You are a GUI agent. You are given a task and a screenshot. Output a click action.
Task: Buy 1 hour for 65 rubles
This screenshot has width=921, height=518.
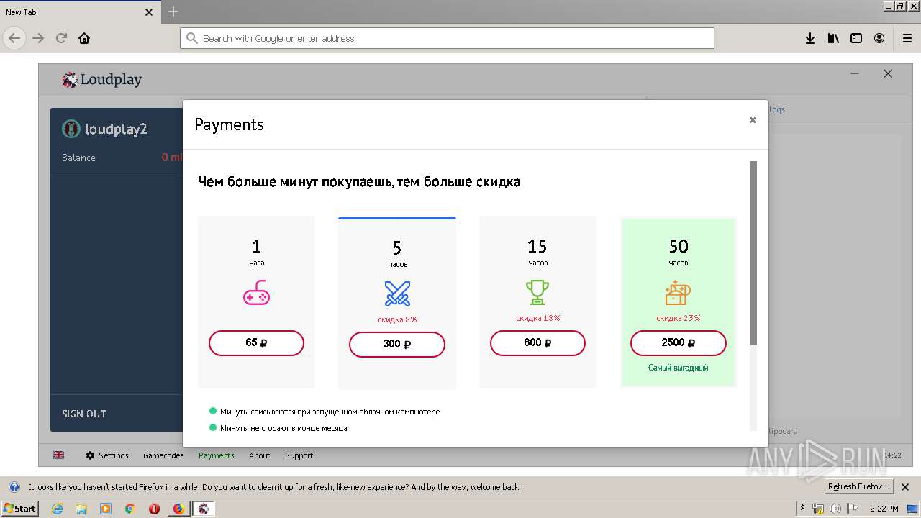click(x=256, y=343)
